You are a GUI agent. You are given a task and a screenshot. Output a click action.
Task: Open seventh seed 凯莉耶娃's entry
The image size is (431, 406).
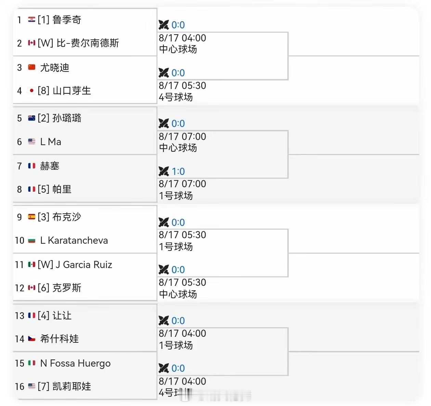(72, 386)
